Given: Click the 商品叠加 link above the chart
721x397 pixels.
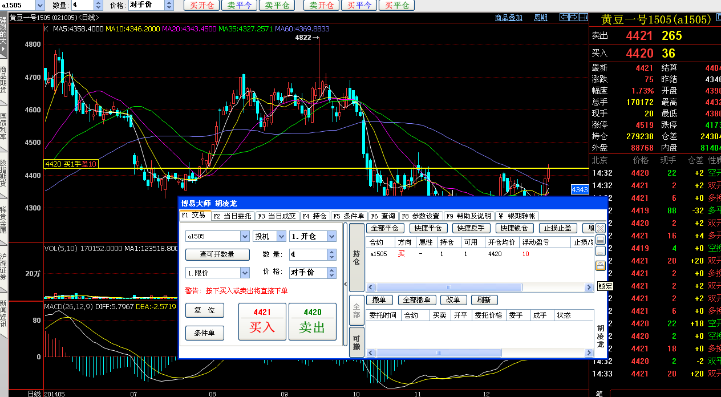Looking at the screenshot, I should (508, 18).
